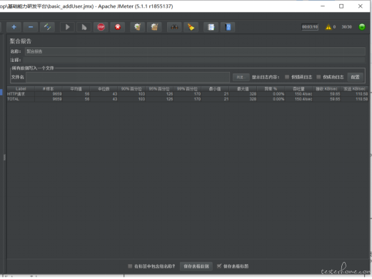The image size is (372, 279).
Task: Select the HTTP请求 row label
Action: [x=16, y=94]
